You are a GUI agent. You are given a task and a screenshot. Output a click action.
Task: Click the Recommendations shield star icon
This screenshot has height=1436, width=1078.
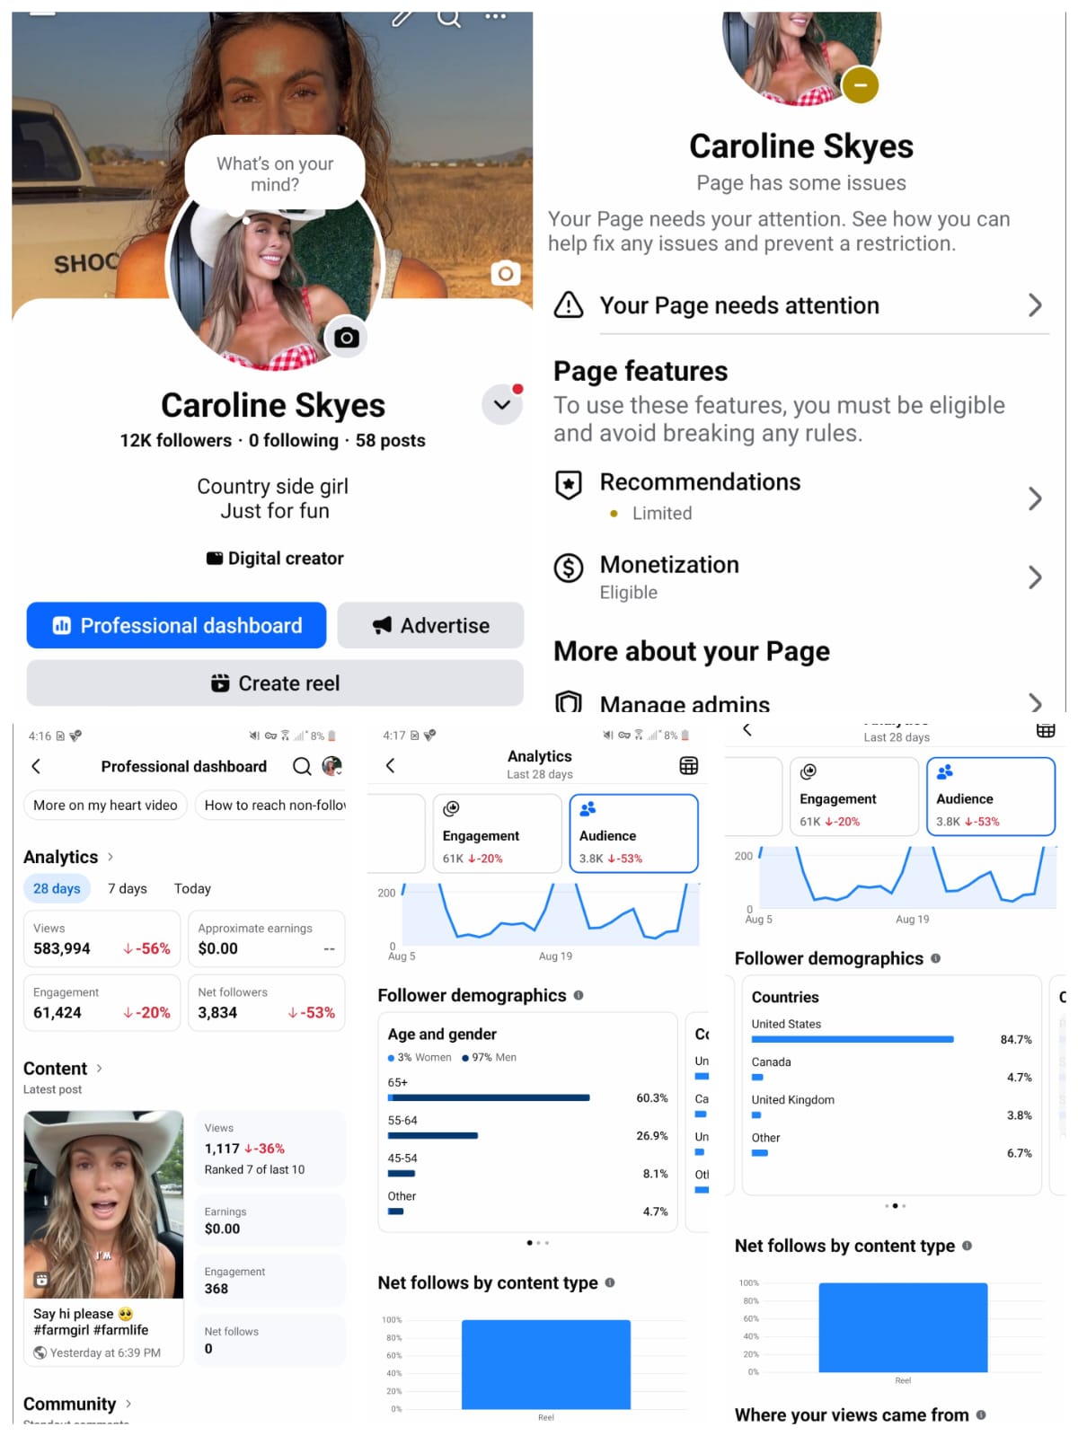tap(569, 485)
